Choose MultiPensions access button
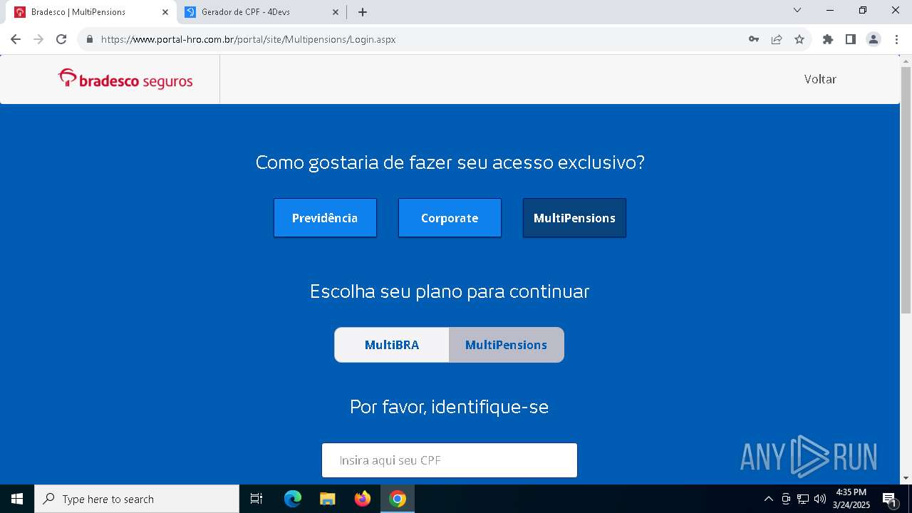Screen dimensions: 912x513 (x=574, y=218)
